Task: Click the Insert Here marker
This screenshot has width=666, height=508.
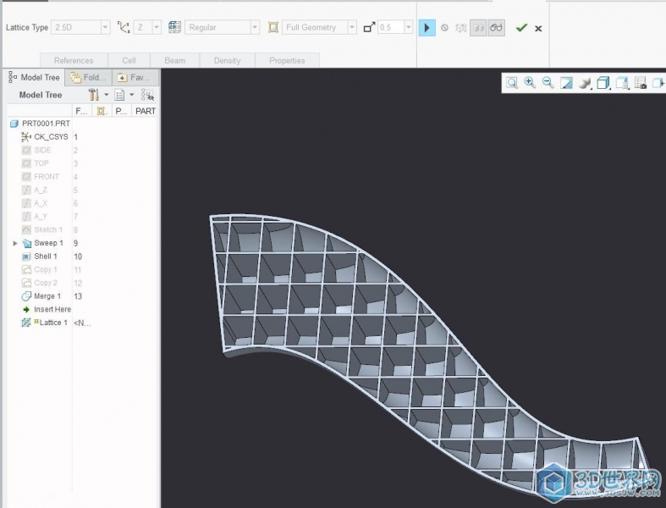Action: click(x=47, y=310)
